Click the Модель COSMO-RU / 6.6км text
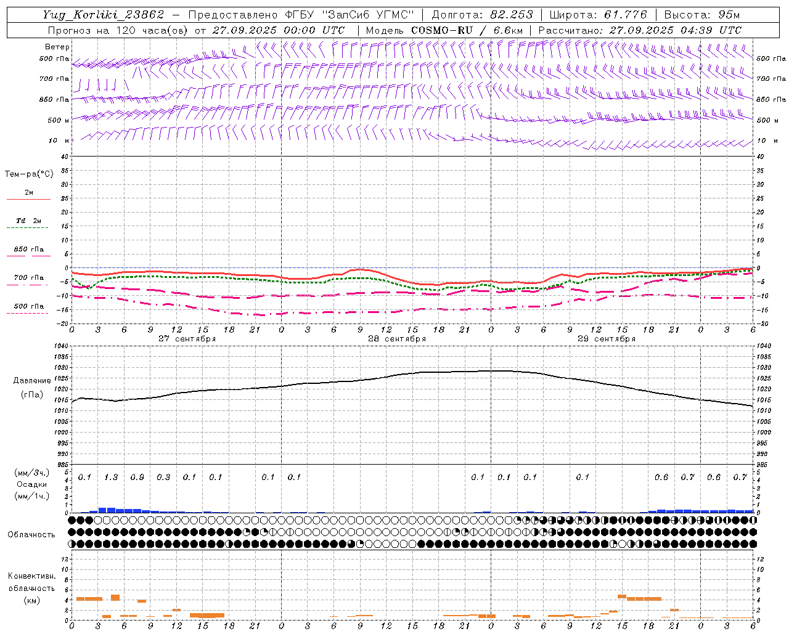This screenshot has height=631, width=789. click(444, 30)
